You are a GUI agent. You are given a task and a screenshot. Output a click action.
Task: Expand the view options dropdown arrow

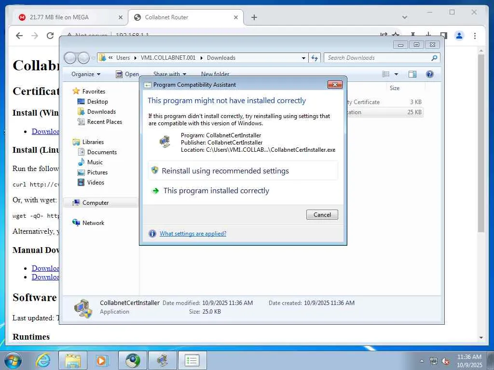(397, 74)
